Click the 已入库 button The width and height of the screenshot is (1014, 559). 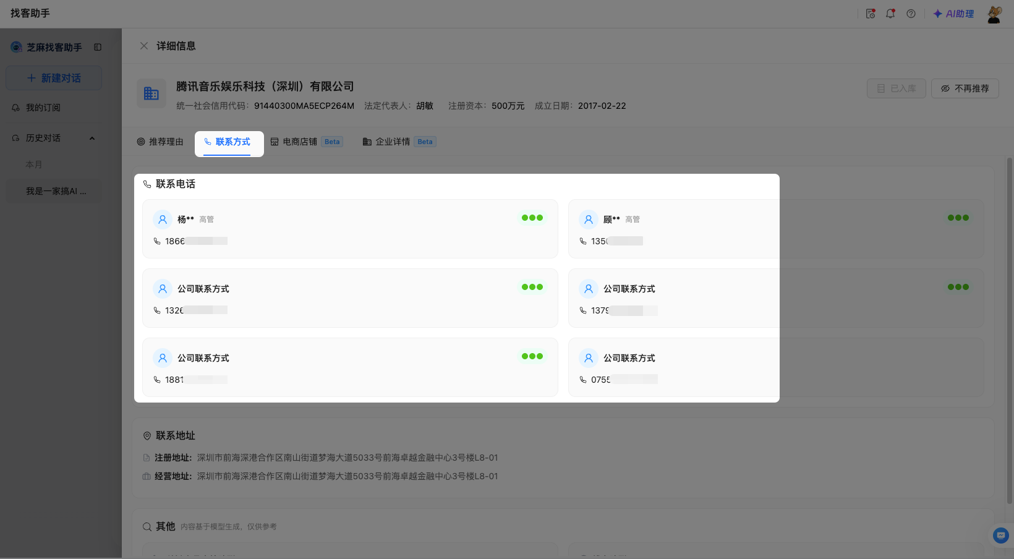point(897,88)
